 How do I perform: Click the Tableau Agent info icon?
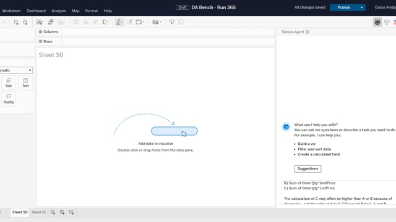point(307,32)
